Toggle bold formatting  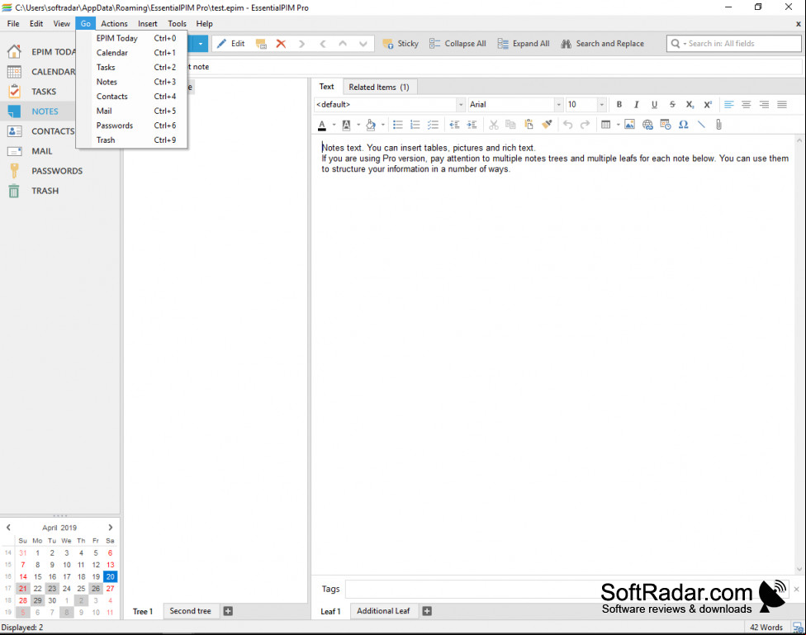tap(619, 104)
